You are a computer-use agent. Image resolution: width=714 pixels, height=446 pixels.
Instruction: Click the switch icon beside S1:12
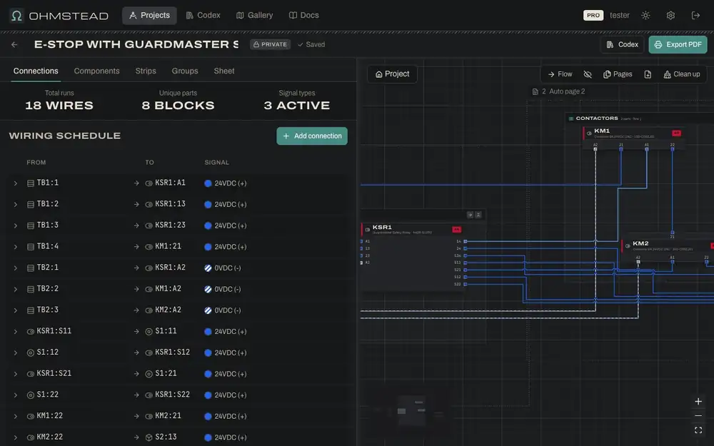click(31, 353)
